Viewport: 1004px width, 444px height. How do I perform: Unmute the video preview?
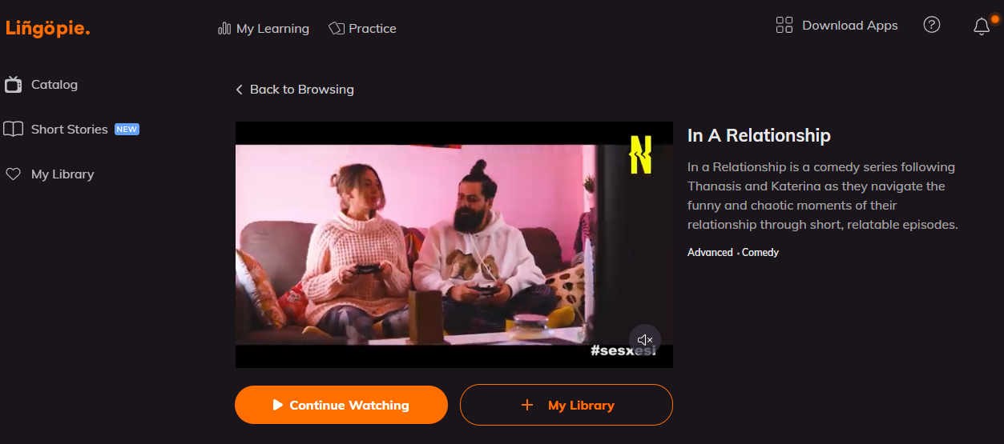(x=645, y=340)
